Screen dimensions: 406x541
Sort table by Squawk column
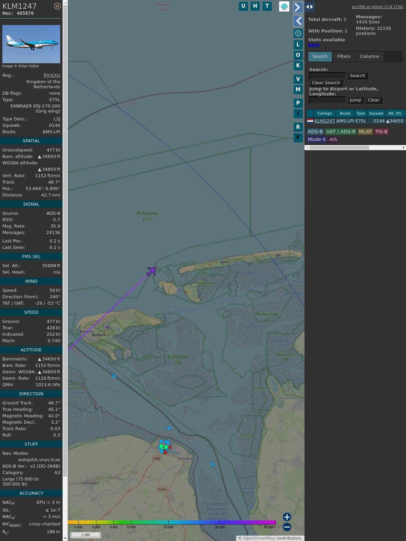click(376, 114)
